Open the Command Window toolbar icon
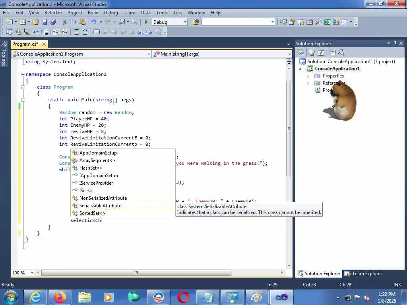 pos(345,22)
